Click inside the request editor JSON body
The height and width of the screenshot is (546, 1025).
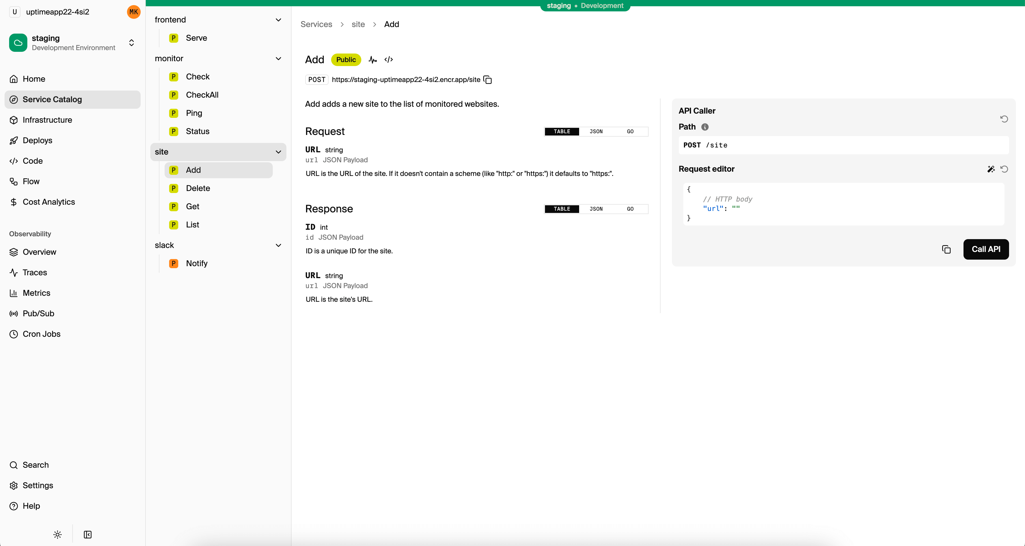pyautogui.click(x=844, y=204)
